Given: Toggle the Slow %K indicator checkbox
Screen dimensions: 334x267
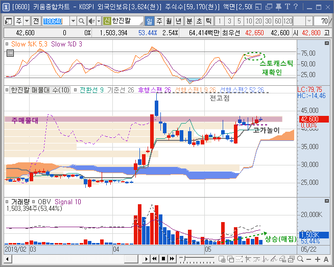Looking at the screenshot, I should click(x=7, y=44).
